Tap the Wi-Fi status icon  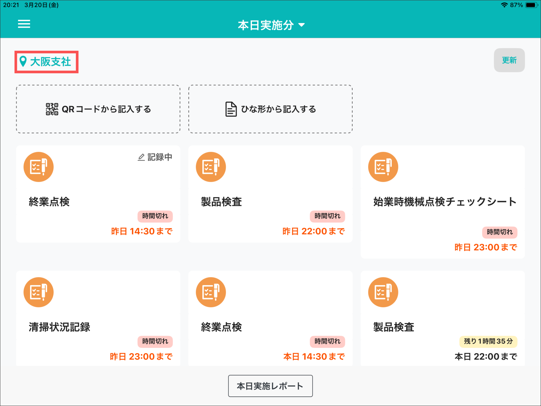coord(504,5)
